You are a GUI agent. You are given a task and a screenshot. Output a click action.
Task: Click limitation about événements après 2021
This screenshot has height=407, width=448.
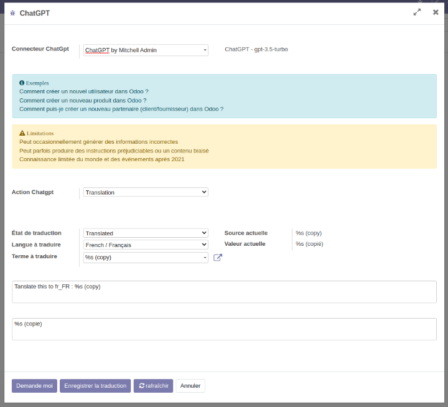click(x=101, y=159)
